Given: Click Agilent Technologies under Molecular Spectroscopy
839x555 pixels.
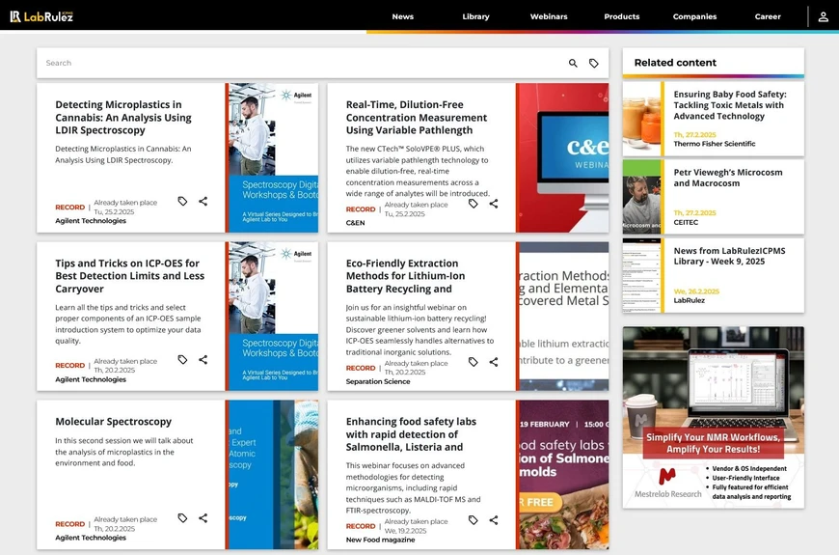Looking at the screenshot, I should click(91, 538).
